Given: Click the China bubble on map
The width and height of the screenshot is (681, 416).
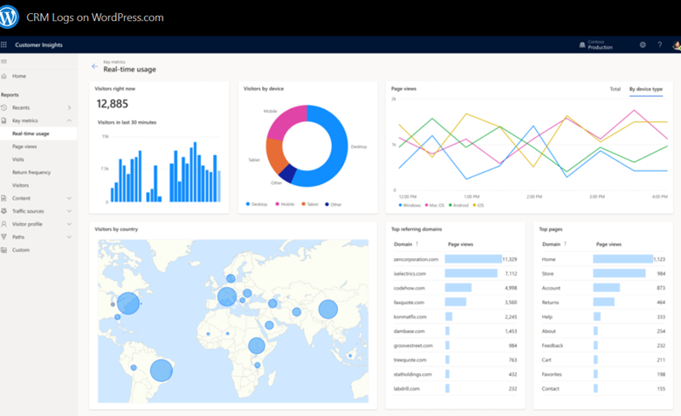Looking at the screenshot, I should pyautogui.click(x=328, y=310).
